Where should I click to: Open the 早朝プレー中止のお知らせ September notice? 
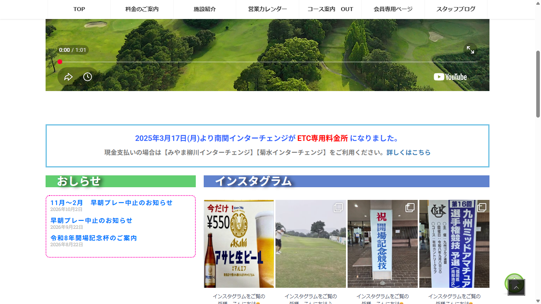(x=91, y=220)
